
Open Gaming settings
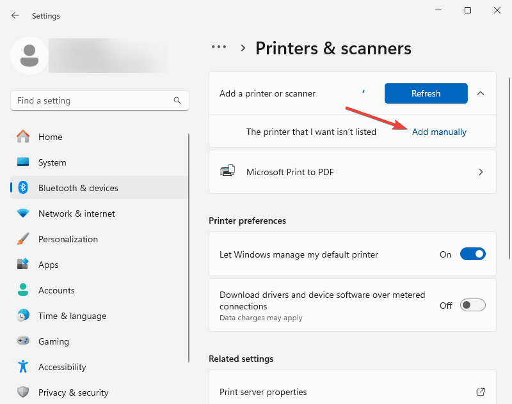(99, 341)
